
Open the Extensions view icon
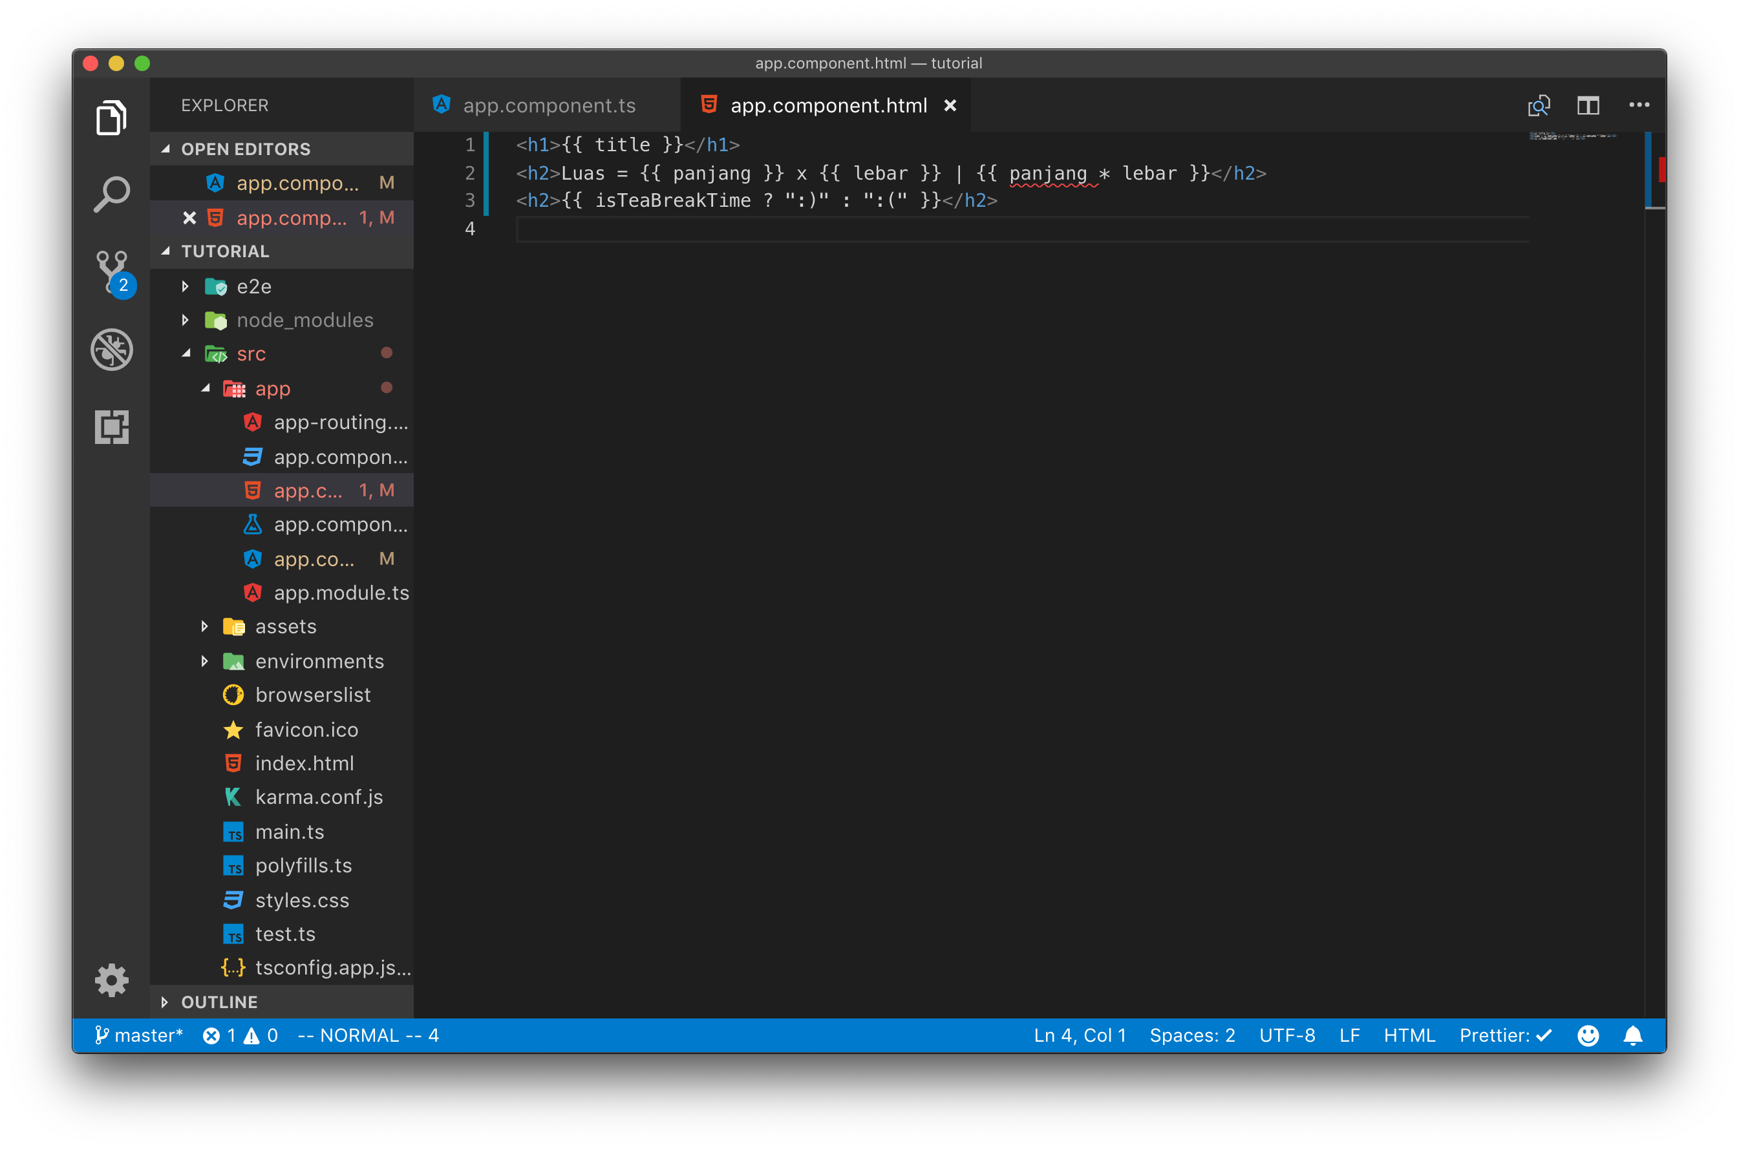pyautogui.click(x=111, y=427)
